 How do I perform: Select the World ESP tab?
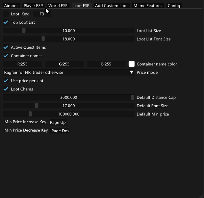tap(58, 6)
